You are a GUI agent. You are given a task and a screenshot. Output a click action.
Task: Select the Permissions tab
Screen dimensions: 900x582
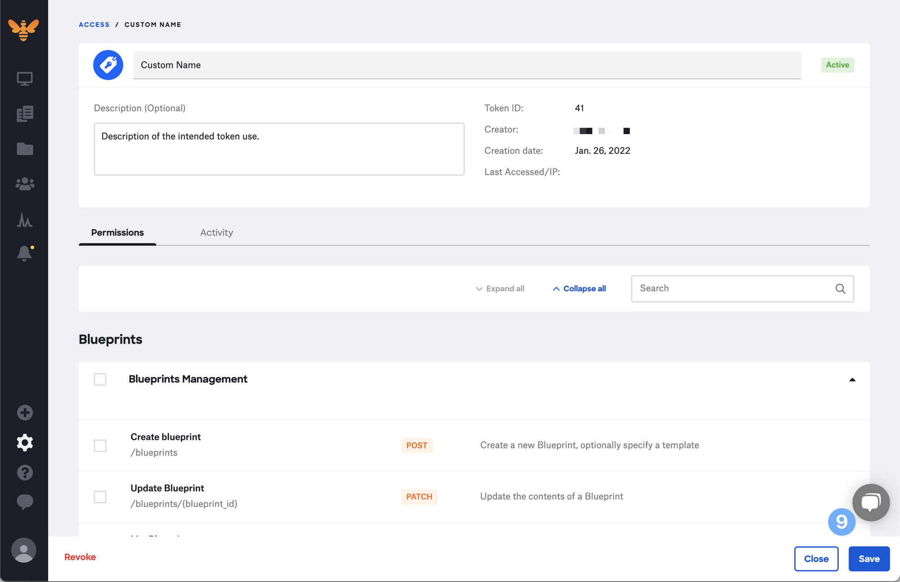click(117, 233)
